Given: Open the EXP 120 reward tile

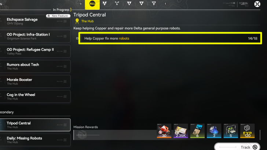Looking at the screenshot, I should click(248, 131).
